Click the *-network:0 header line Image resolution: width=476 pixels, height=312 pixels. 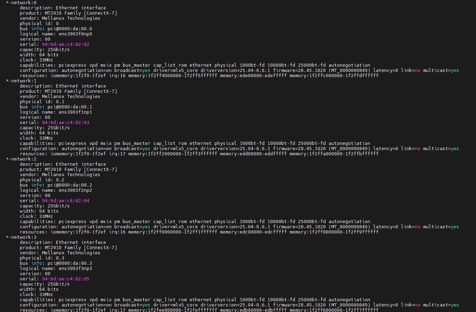point(21,3)
